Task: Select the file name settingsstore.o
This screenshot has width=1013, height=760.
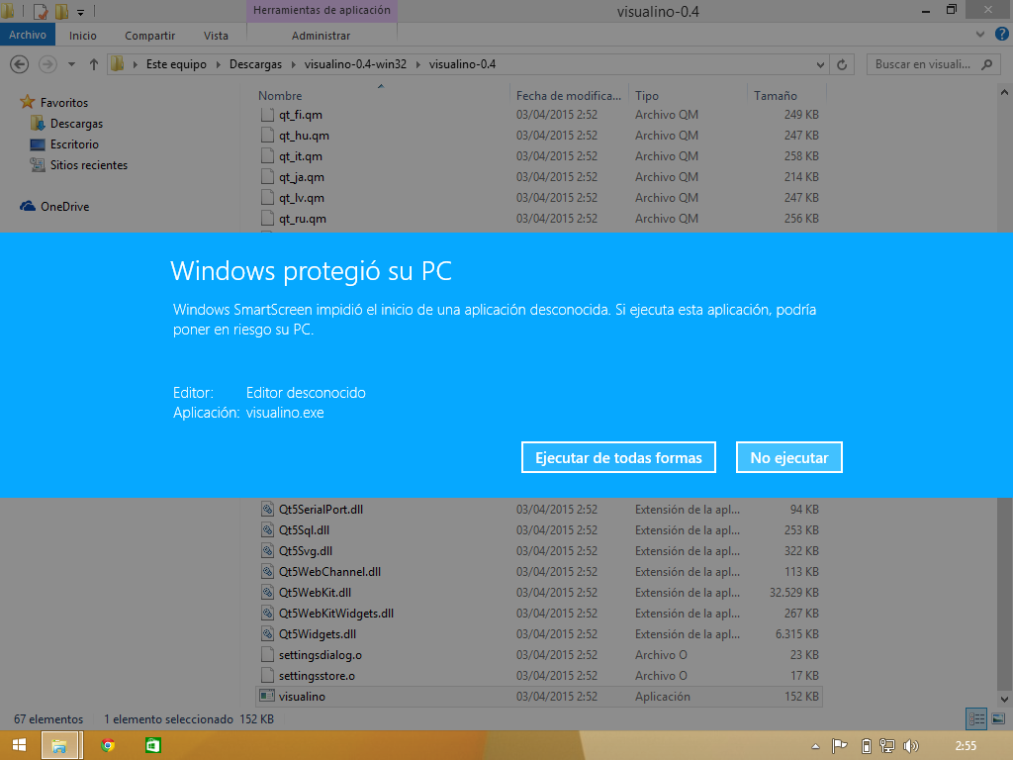Action: coord(318,675)
